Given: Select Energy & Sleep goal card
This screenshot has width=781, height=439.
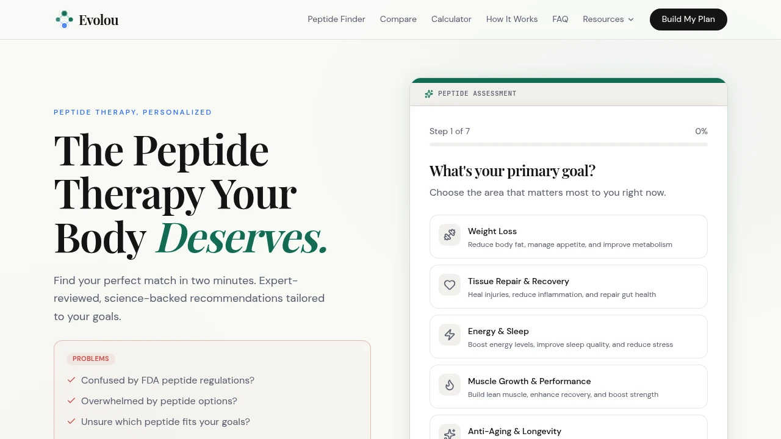Looking at the screenshot, I should [568, 337].
